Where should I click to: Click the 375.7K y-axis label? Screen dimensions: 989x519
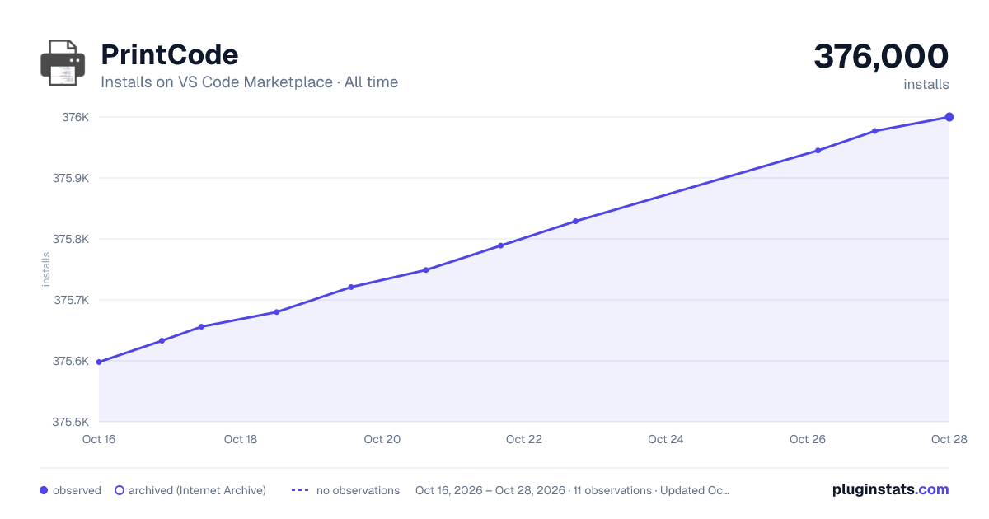coord(71,300)
